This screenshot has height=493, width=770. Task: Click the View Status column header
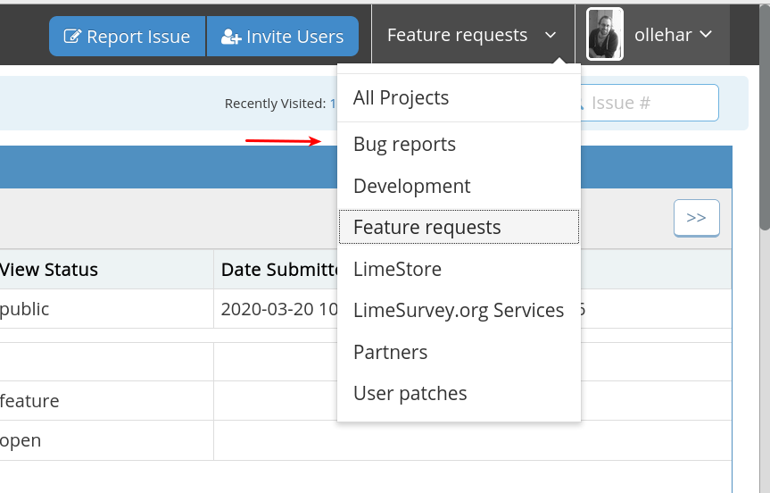point(49,270)
